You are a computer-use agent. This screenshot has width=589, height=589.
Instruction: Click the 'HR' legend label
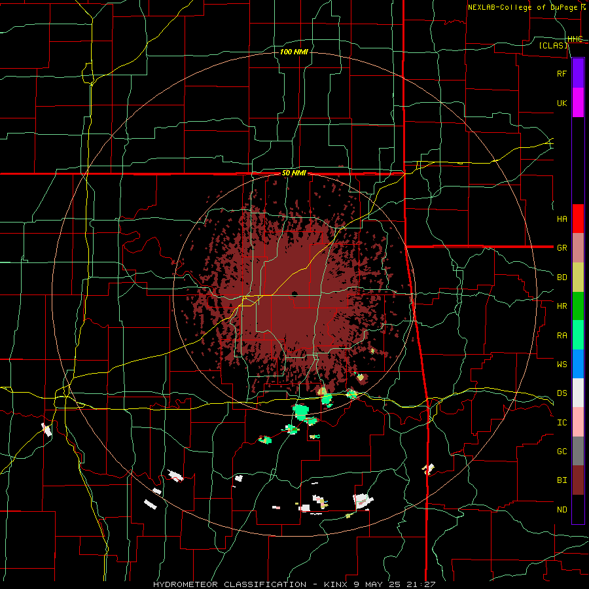tap(562, 306)
